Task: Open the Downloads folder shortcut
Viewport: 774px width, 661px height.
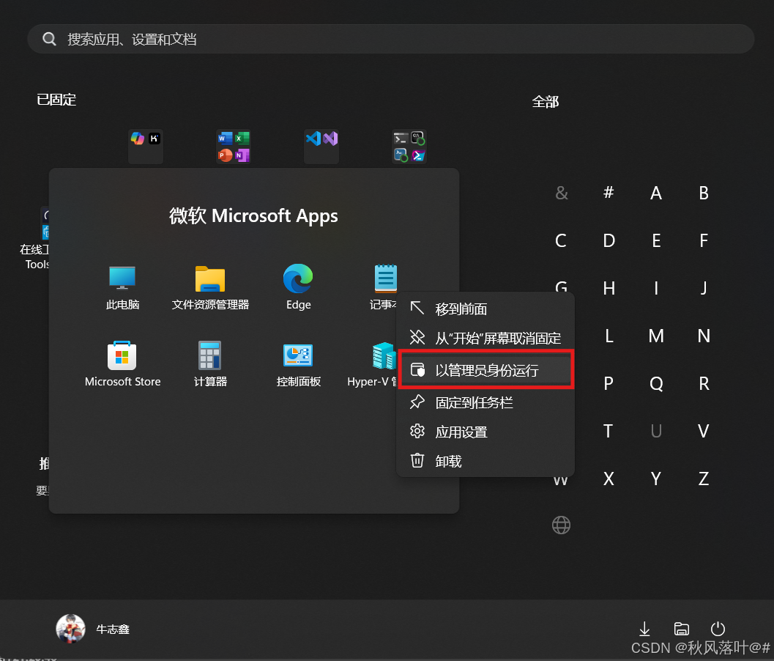Action: [x=644, y=629]
